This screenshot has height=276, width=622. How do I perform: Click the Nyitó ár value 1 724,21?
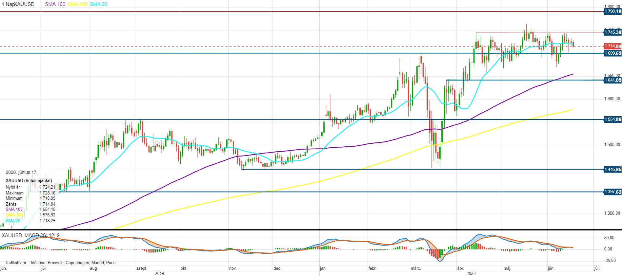click(48, 187)
